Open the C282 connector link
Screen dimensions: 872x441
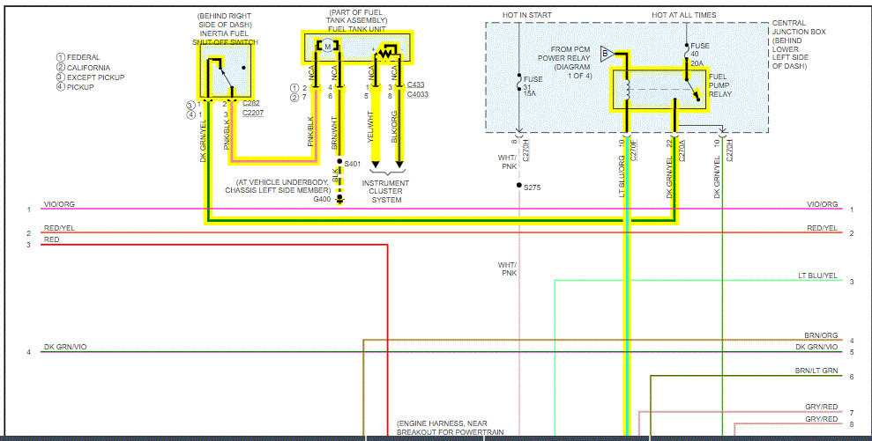coord(250,103)
